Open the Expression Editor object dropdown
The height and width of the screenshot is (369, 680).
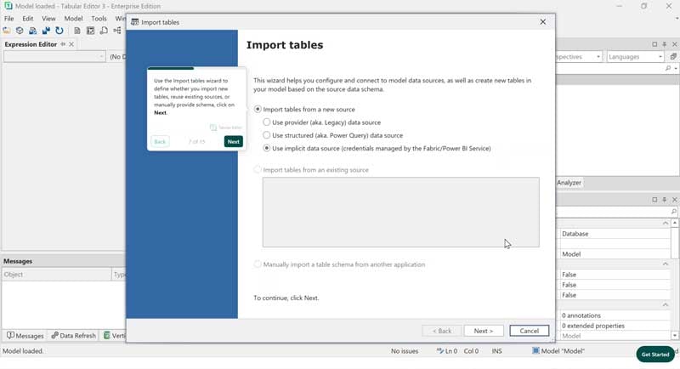[101, 56]
